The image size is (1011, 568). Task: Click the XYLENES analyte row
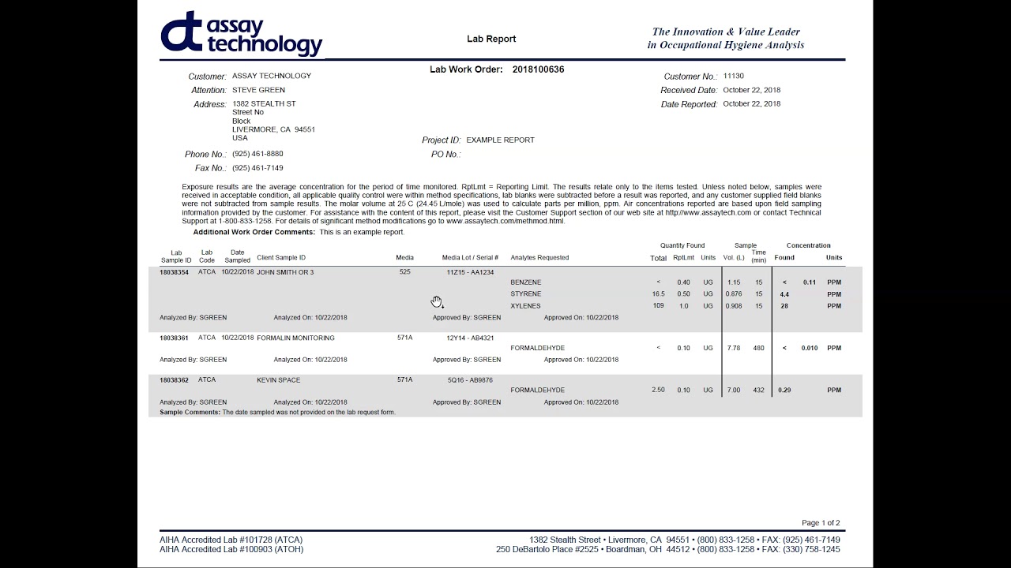pyautogui.click(x=526, y=306)
